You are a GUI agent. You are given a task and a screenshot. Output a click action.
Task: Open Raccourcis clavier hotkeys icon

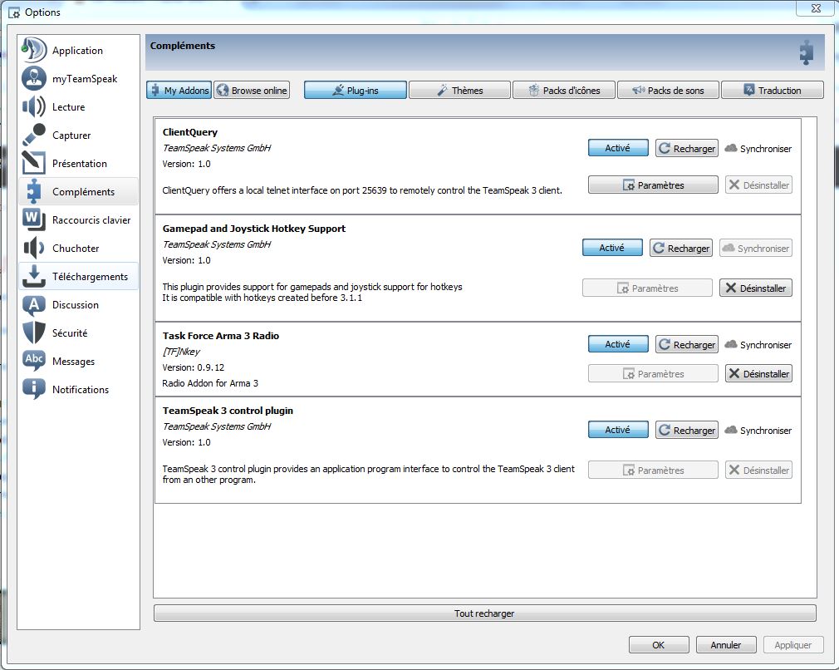point(34,220)
